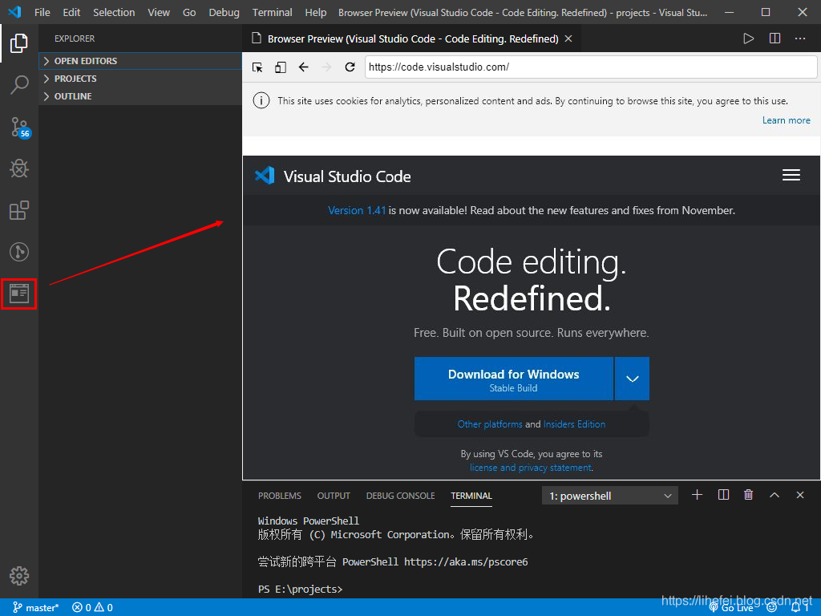Split the terminal panel
Screen dimensions: 821x616
tap(723, 495)
